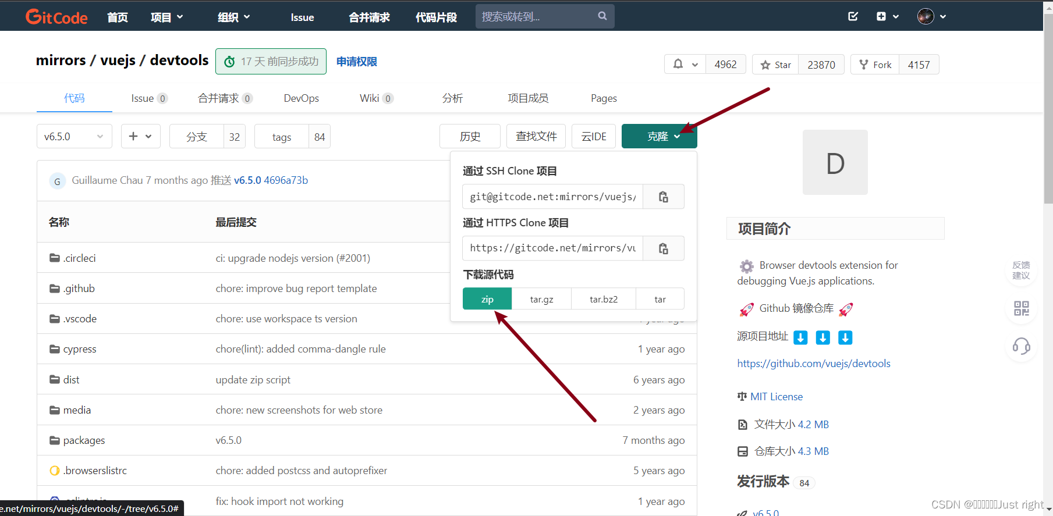
Task: Click the repository size 4.3 MB icon
Action: point(742,451)
